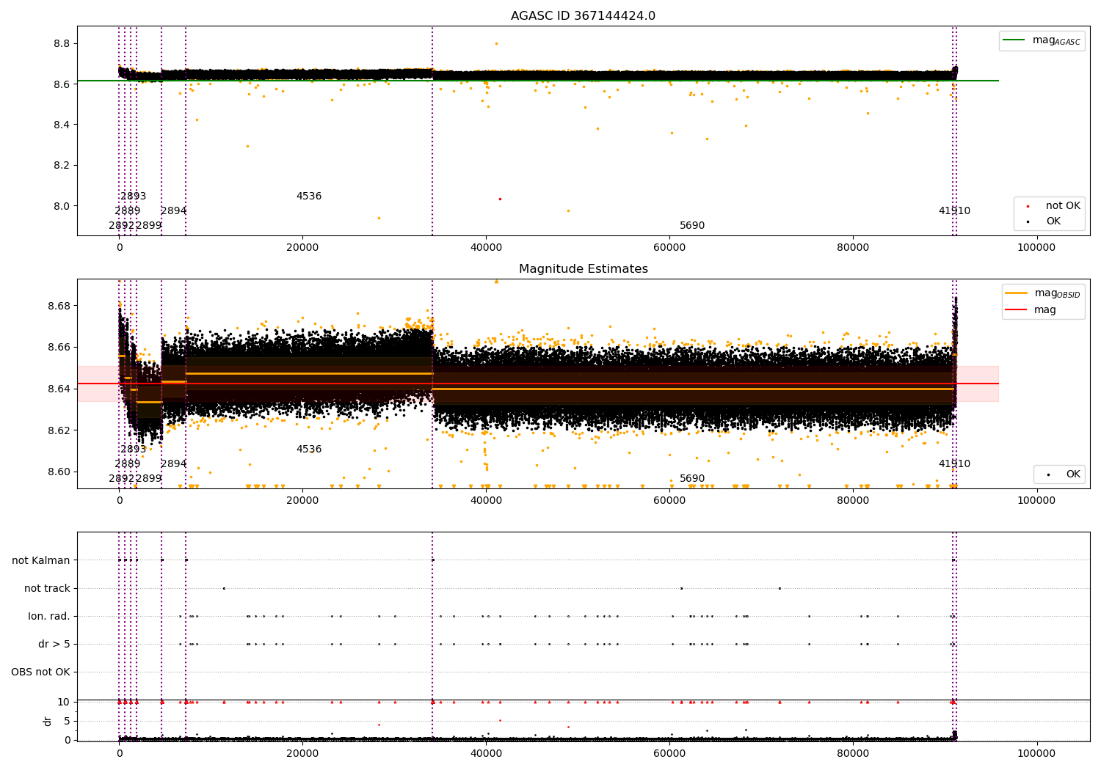Click the 5 tick on the dr axis
Viewport: 1101px width, 770px height.
(x=67, y=721)
